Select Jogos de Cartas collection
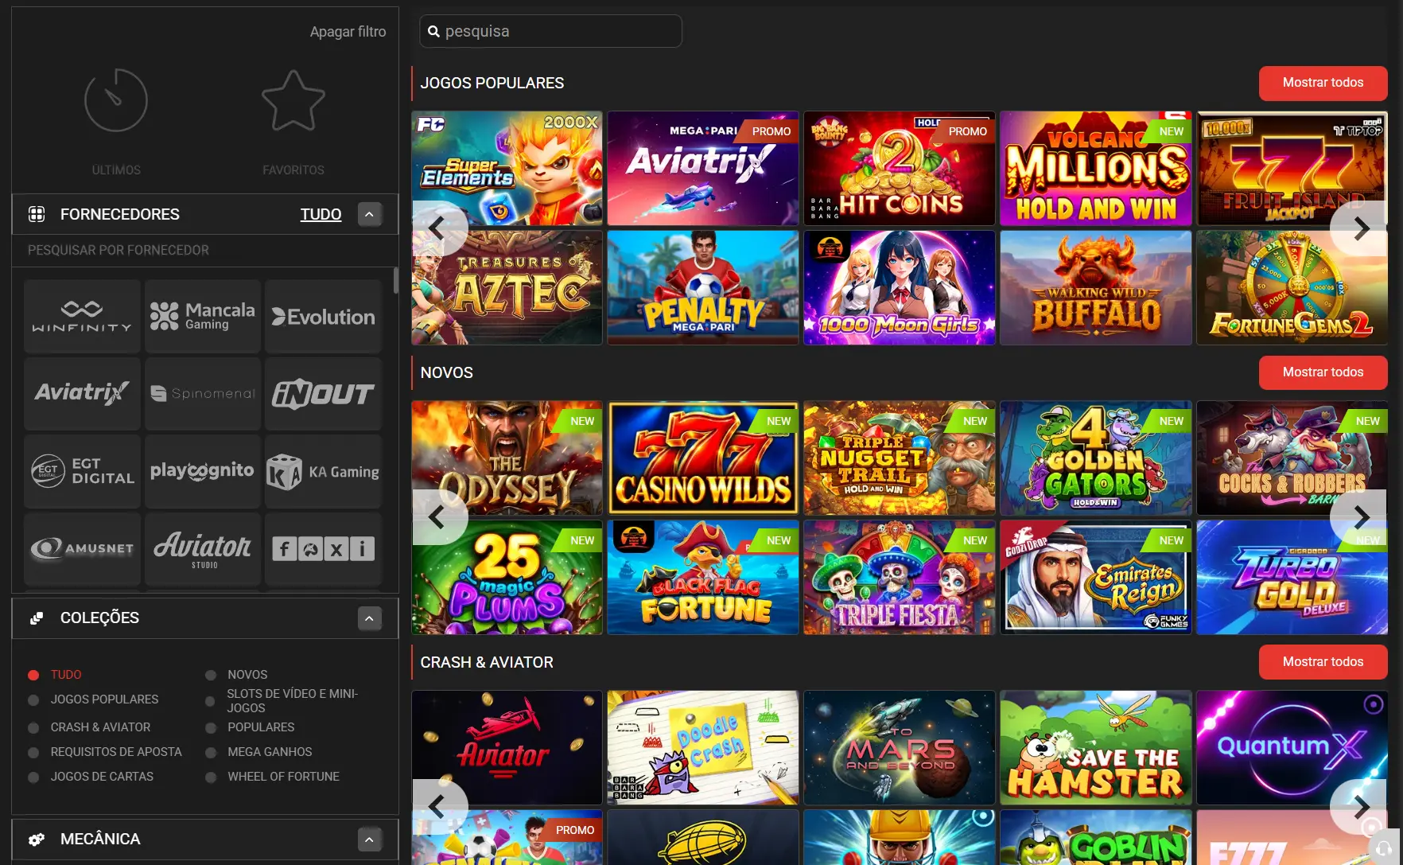This screenshot has height=865, width=1403. 102,777
